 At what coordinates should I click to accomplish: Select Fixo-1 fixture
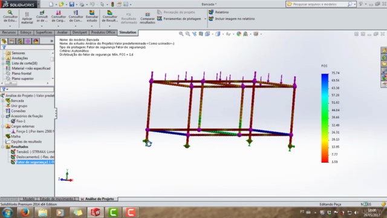pos(18,121)
